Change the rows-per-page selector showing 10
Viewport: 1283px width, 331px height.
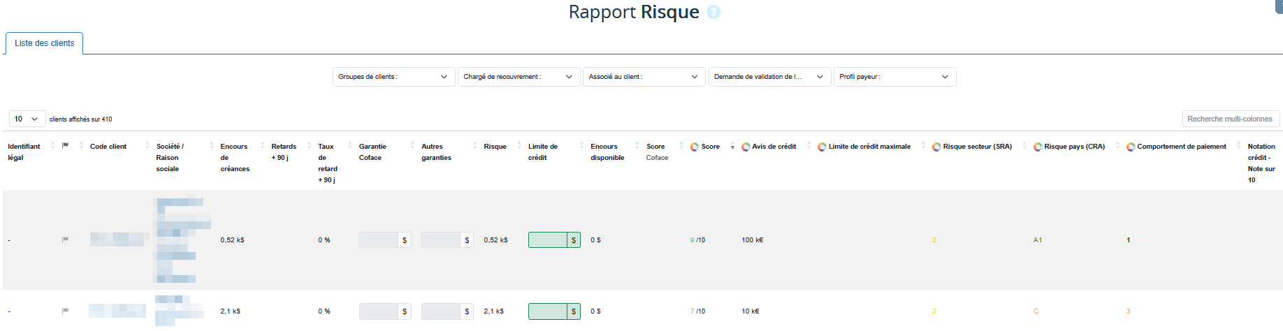[x=27, y=119]
